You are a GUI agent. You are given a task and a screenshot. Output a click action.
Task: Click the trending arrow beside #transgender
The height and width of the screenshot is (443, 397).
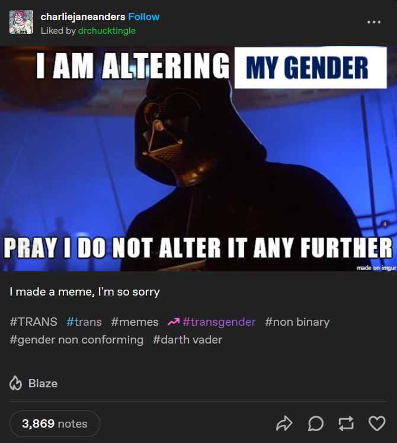click(174, 322)
